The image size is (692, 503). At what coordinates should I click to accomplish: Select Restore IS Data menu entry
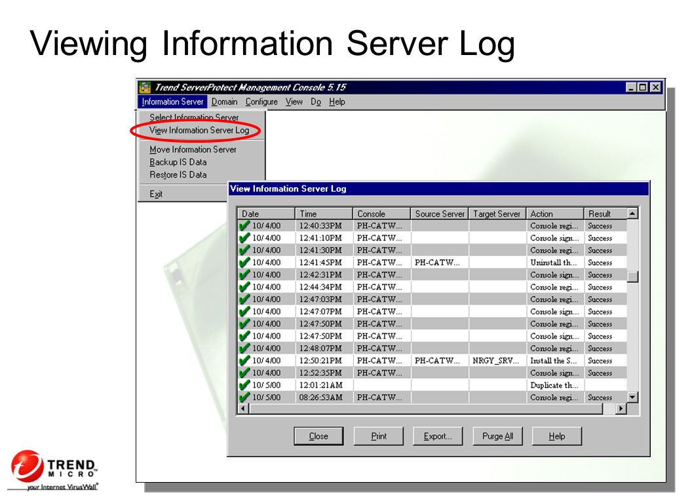tap(178, 175)
